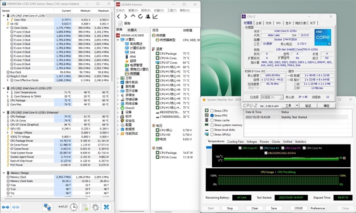Open the File menu in AIDA64

120,10
